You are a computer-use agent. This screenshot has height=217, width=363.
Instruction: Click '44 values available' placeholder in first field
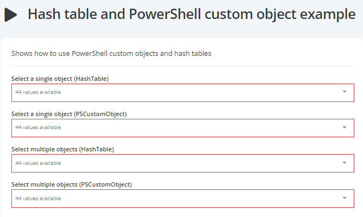click(x=38, y=92)
